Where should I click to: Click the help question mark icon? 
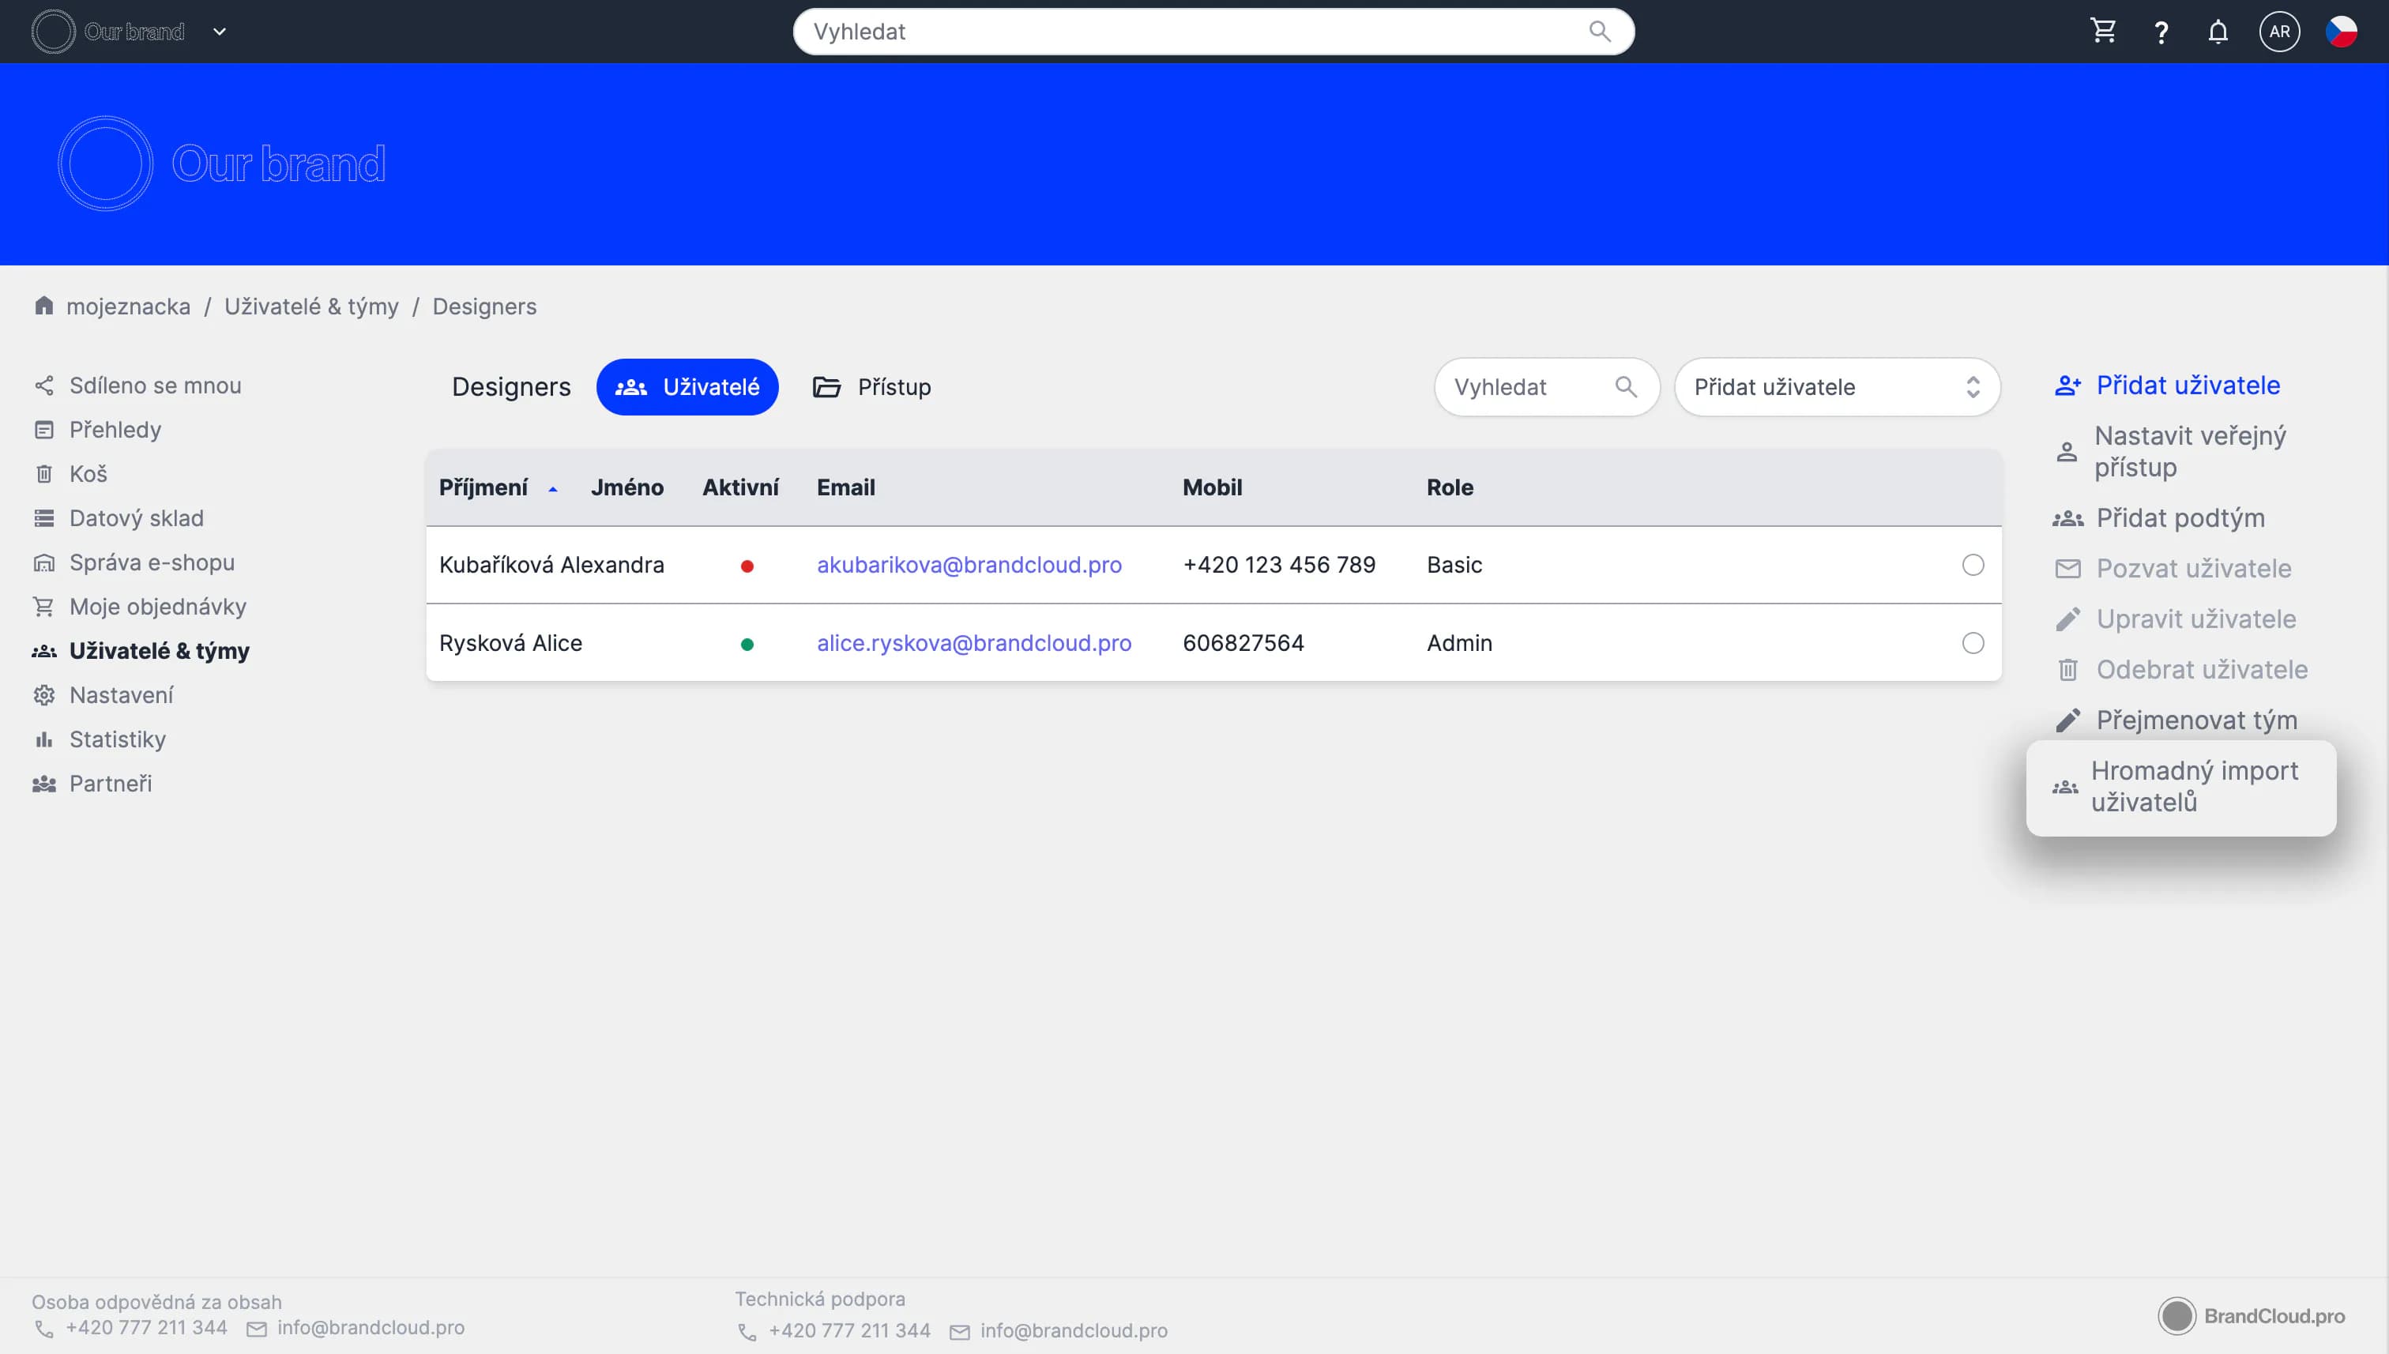(x=2161, y=32)
